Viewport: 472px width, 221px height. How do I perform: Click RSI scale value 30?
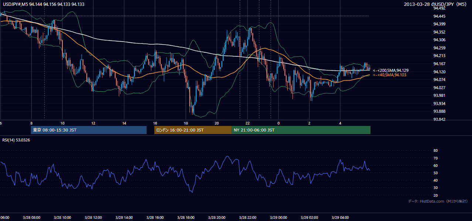click(435, 188)
